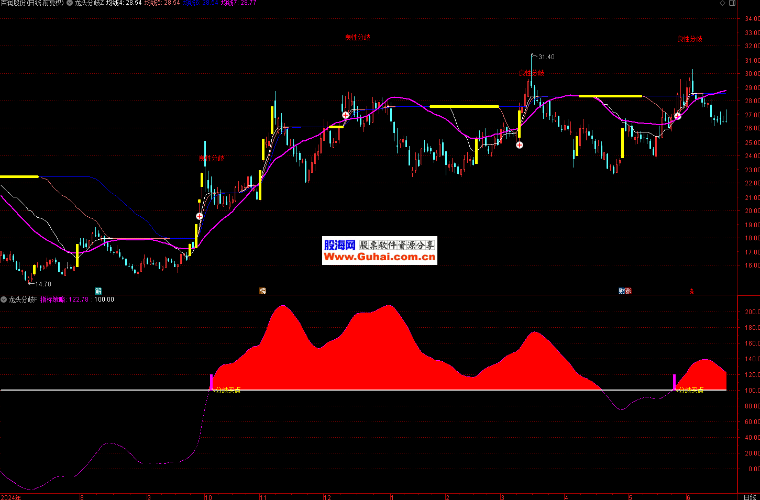Click month 10 label on the time axis

208,497
